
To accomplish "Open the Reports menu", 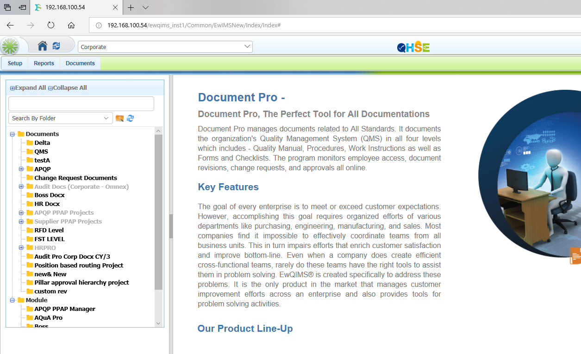I will [44, 63].
